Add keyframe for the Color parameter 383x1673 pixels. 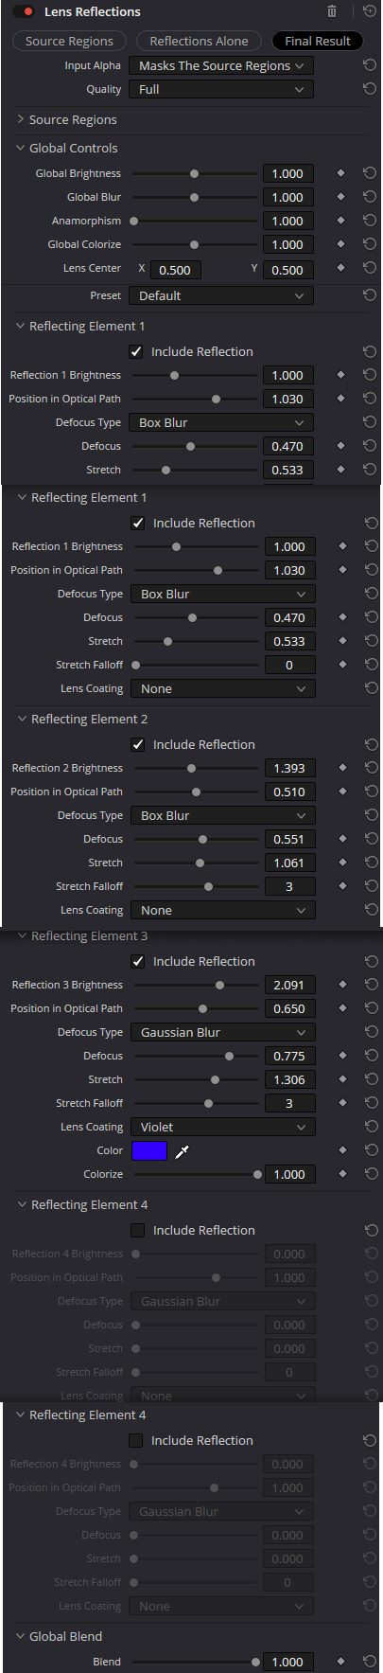point(342,1150)
